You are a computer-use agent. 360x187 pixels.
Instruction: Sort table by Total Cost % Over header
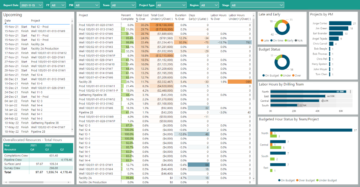tap(142, 17)
